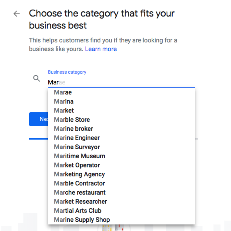The image size is (231, 231).
Task: Choose Marine broker option
Action: click(74, 129)
